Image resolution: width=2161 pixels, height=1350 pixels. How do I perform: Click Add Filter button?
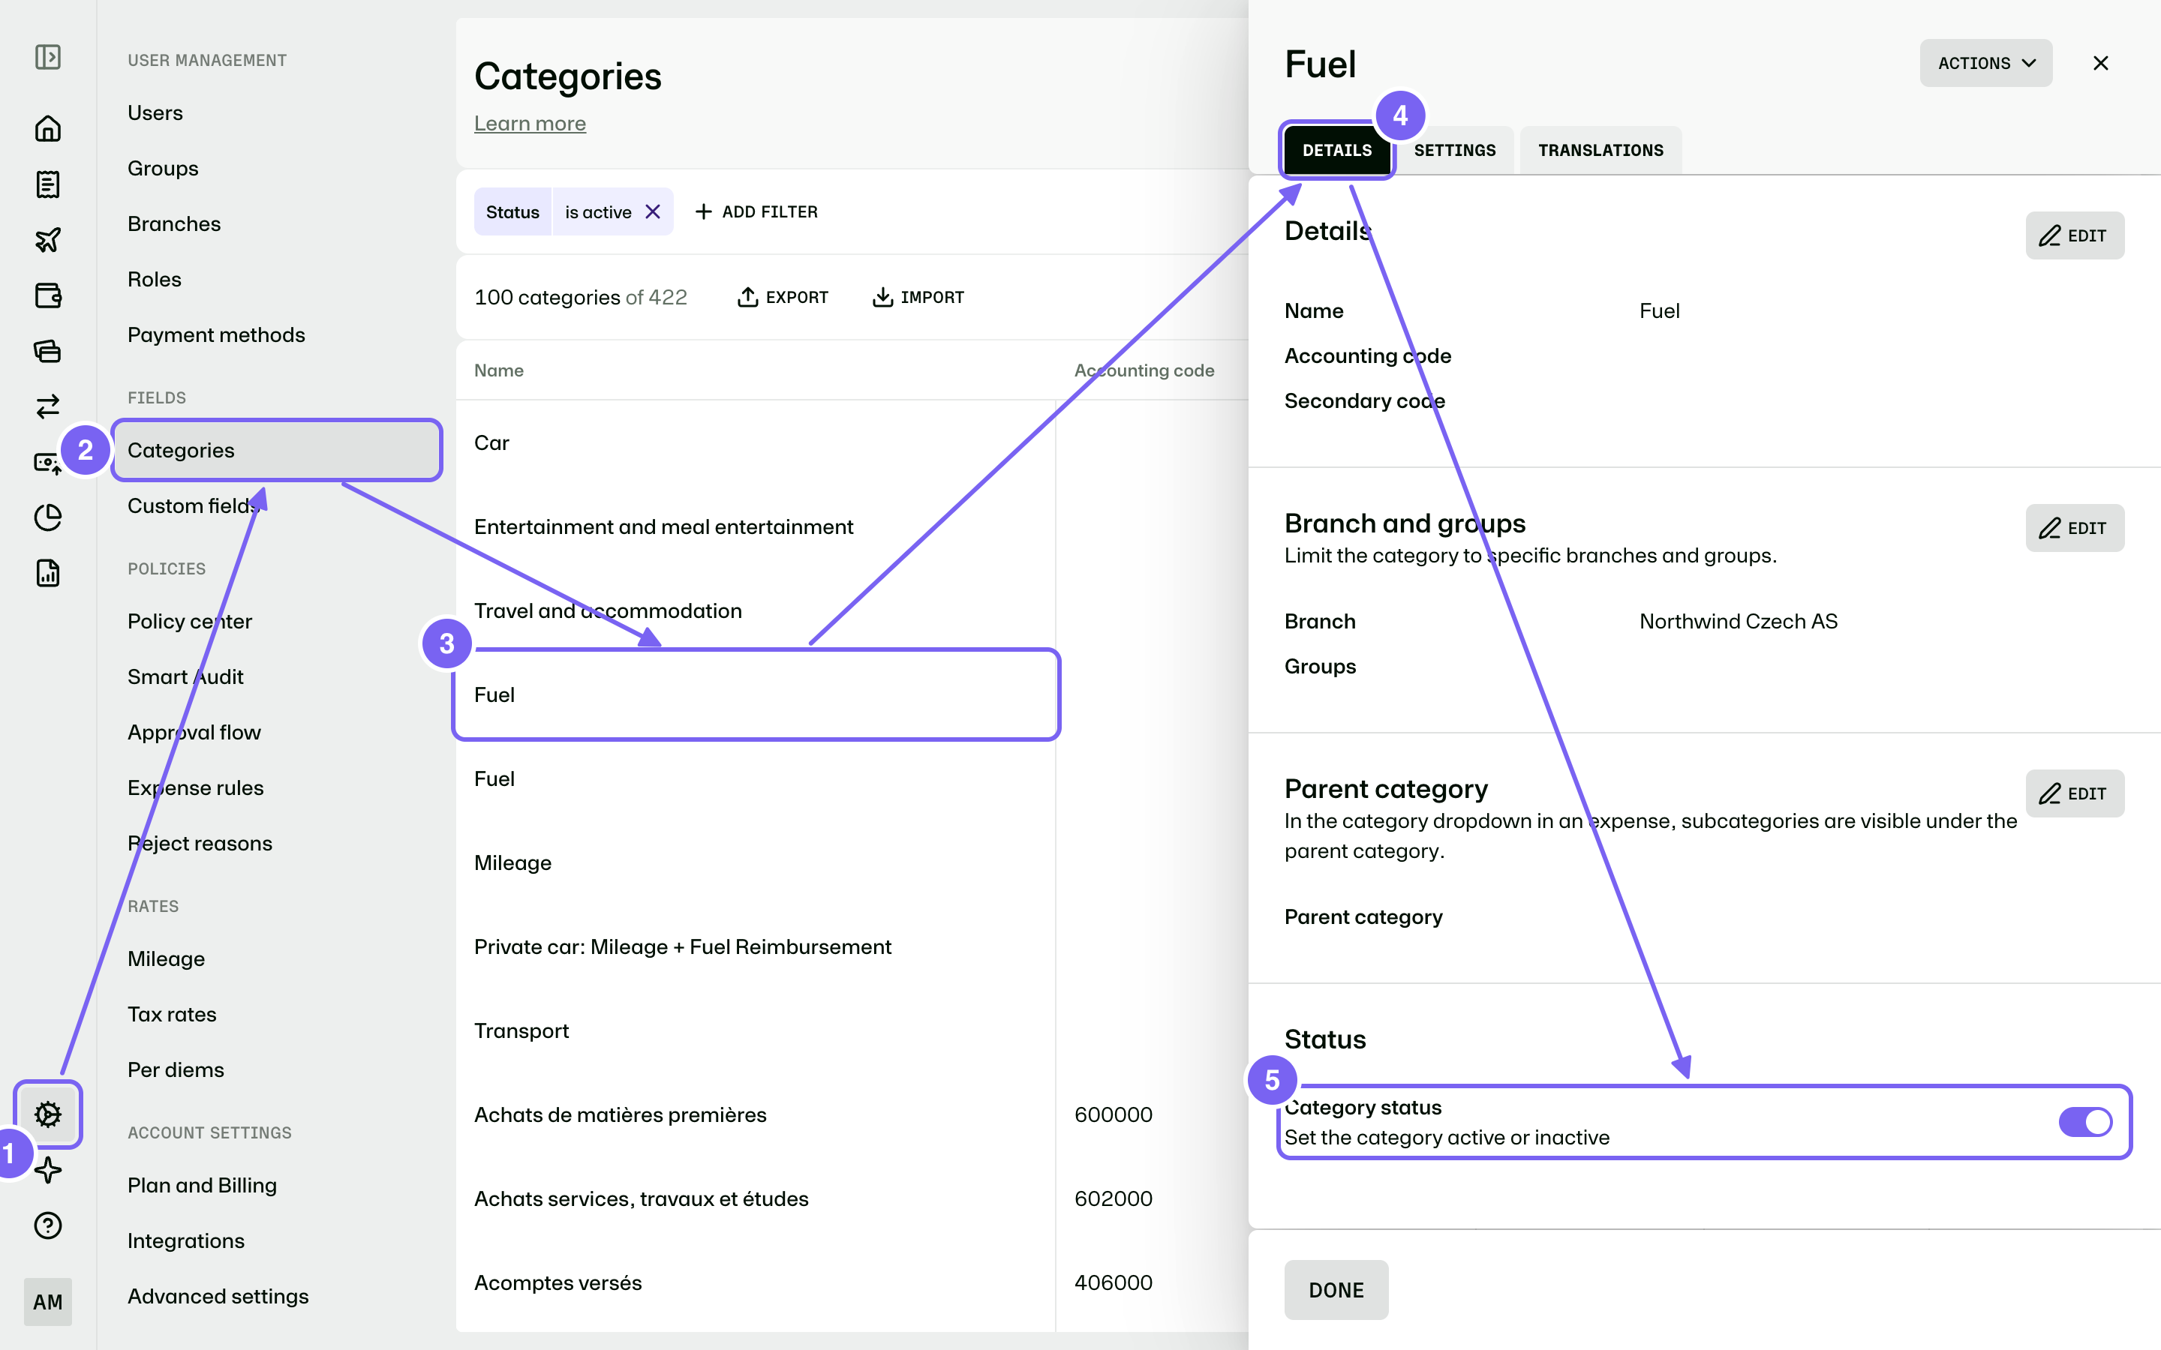[756, 211]
